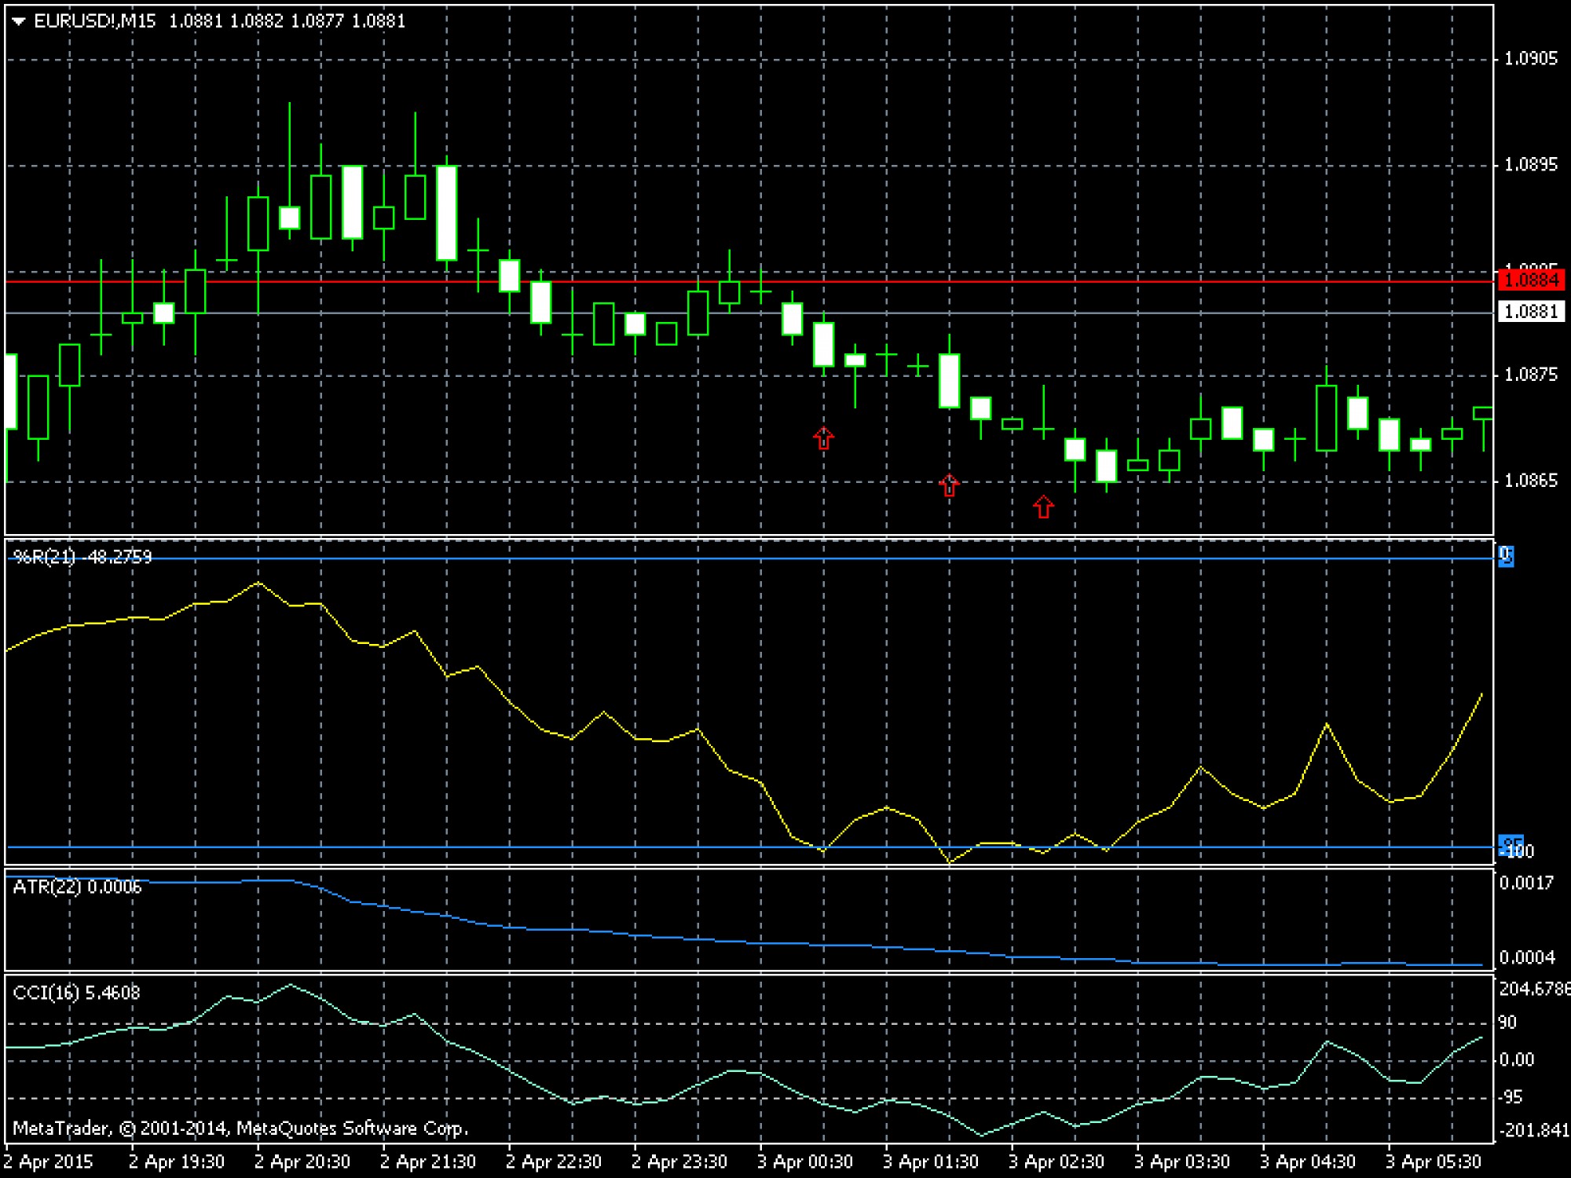This screenshot has height=1178, width=1571.
Task: Click the highest red up-arrow signal marker
Action: [x=823, y=438]
